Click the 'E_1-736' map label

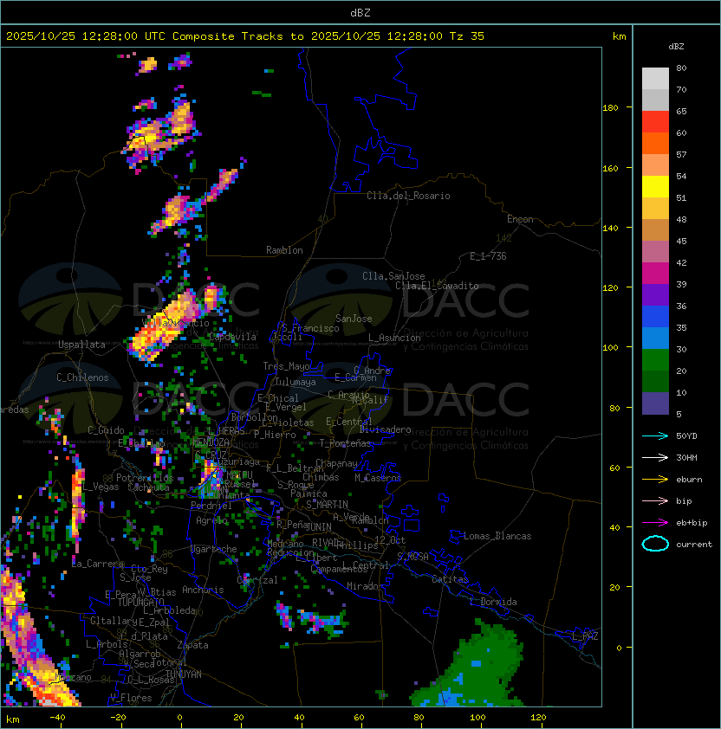[x=488, y=256]
